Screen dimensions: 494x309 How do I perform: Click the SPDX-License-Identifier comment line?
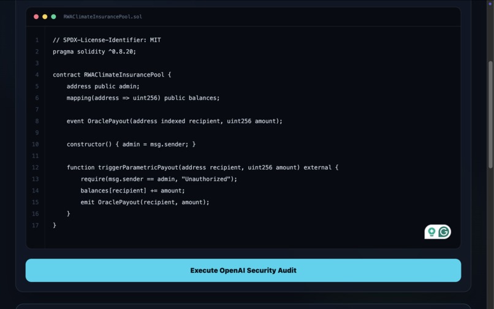(x=107, y=40)
